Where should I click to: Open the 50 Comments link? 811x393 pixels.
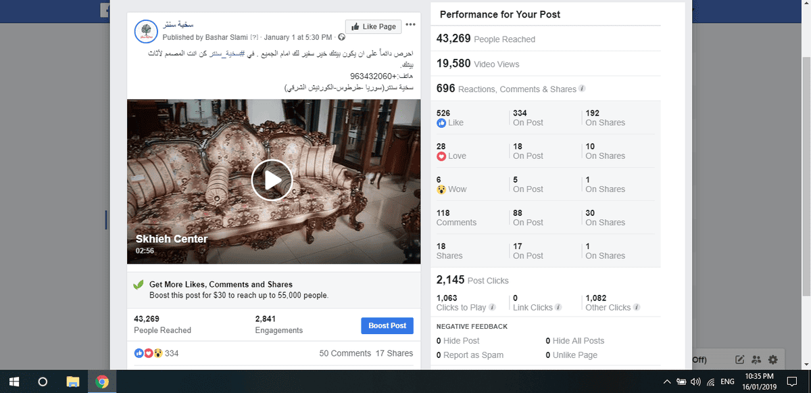tap(345, 353)
